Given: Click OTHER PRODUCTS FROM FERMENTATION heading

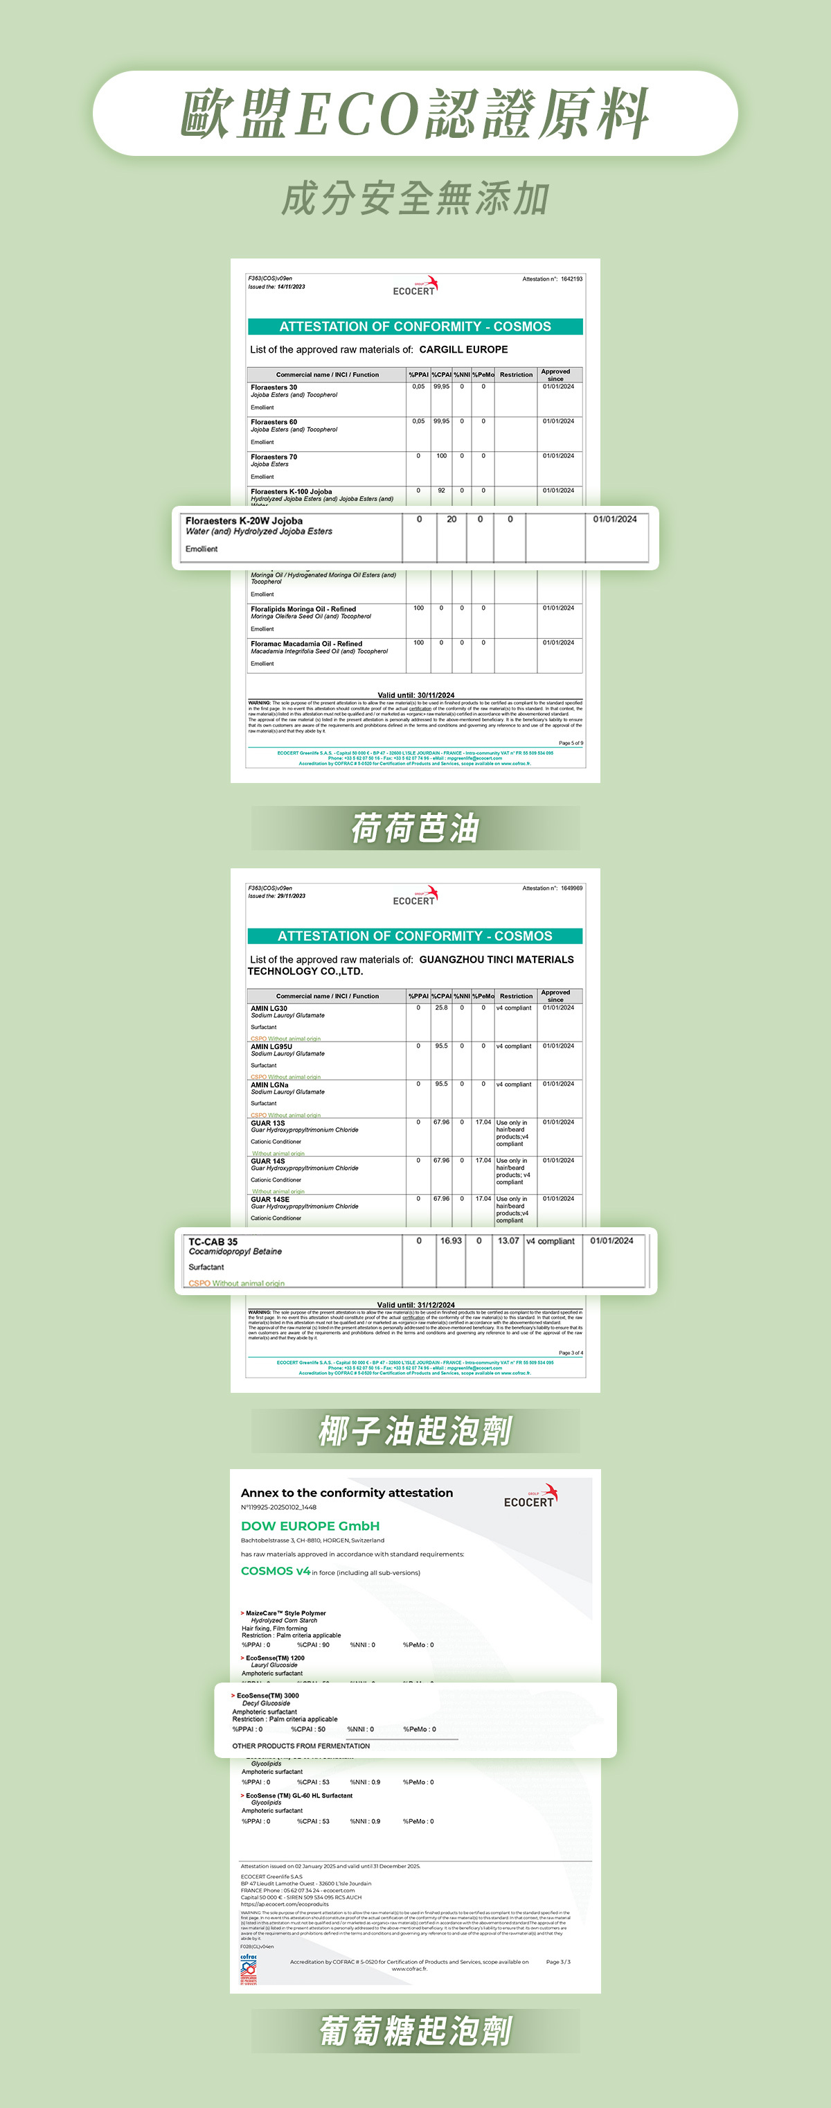Looking at the screenshot, I should (301, 1746).
